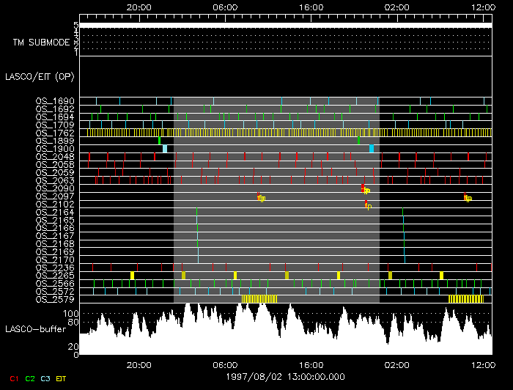Click the OS_1690 row label
The image size is (513, 390).
point(55,101)
